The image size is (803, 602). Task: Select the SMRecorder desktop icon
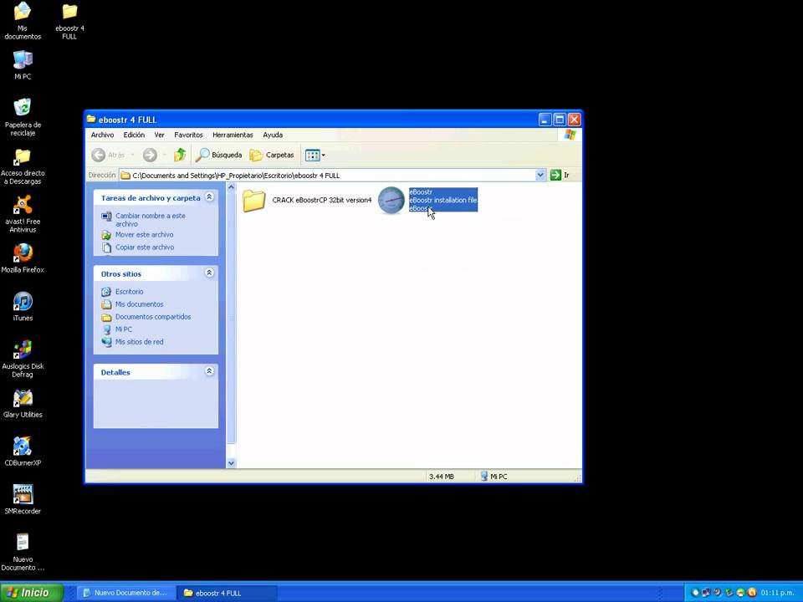[x=23, y=499]
